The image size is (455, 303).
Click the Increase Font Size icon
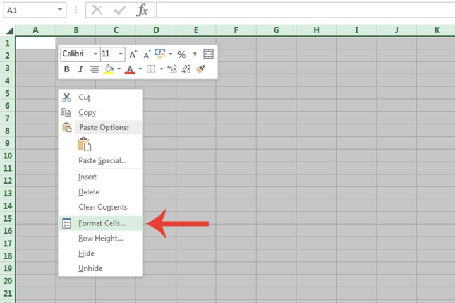[x=133, y=54]
